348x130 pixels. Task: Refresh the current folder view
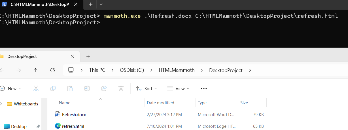coord(52,70)
